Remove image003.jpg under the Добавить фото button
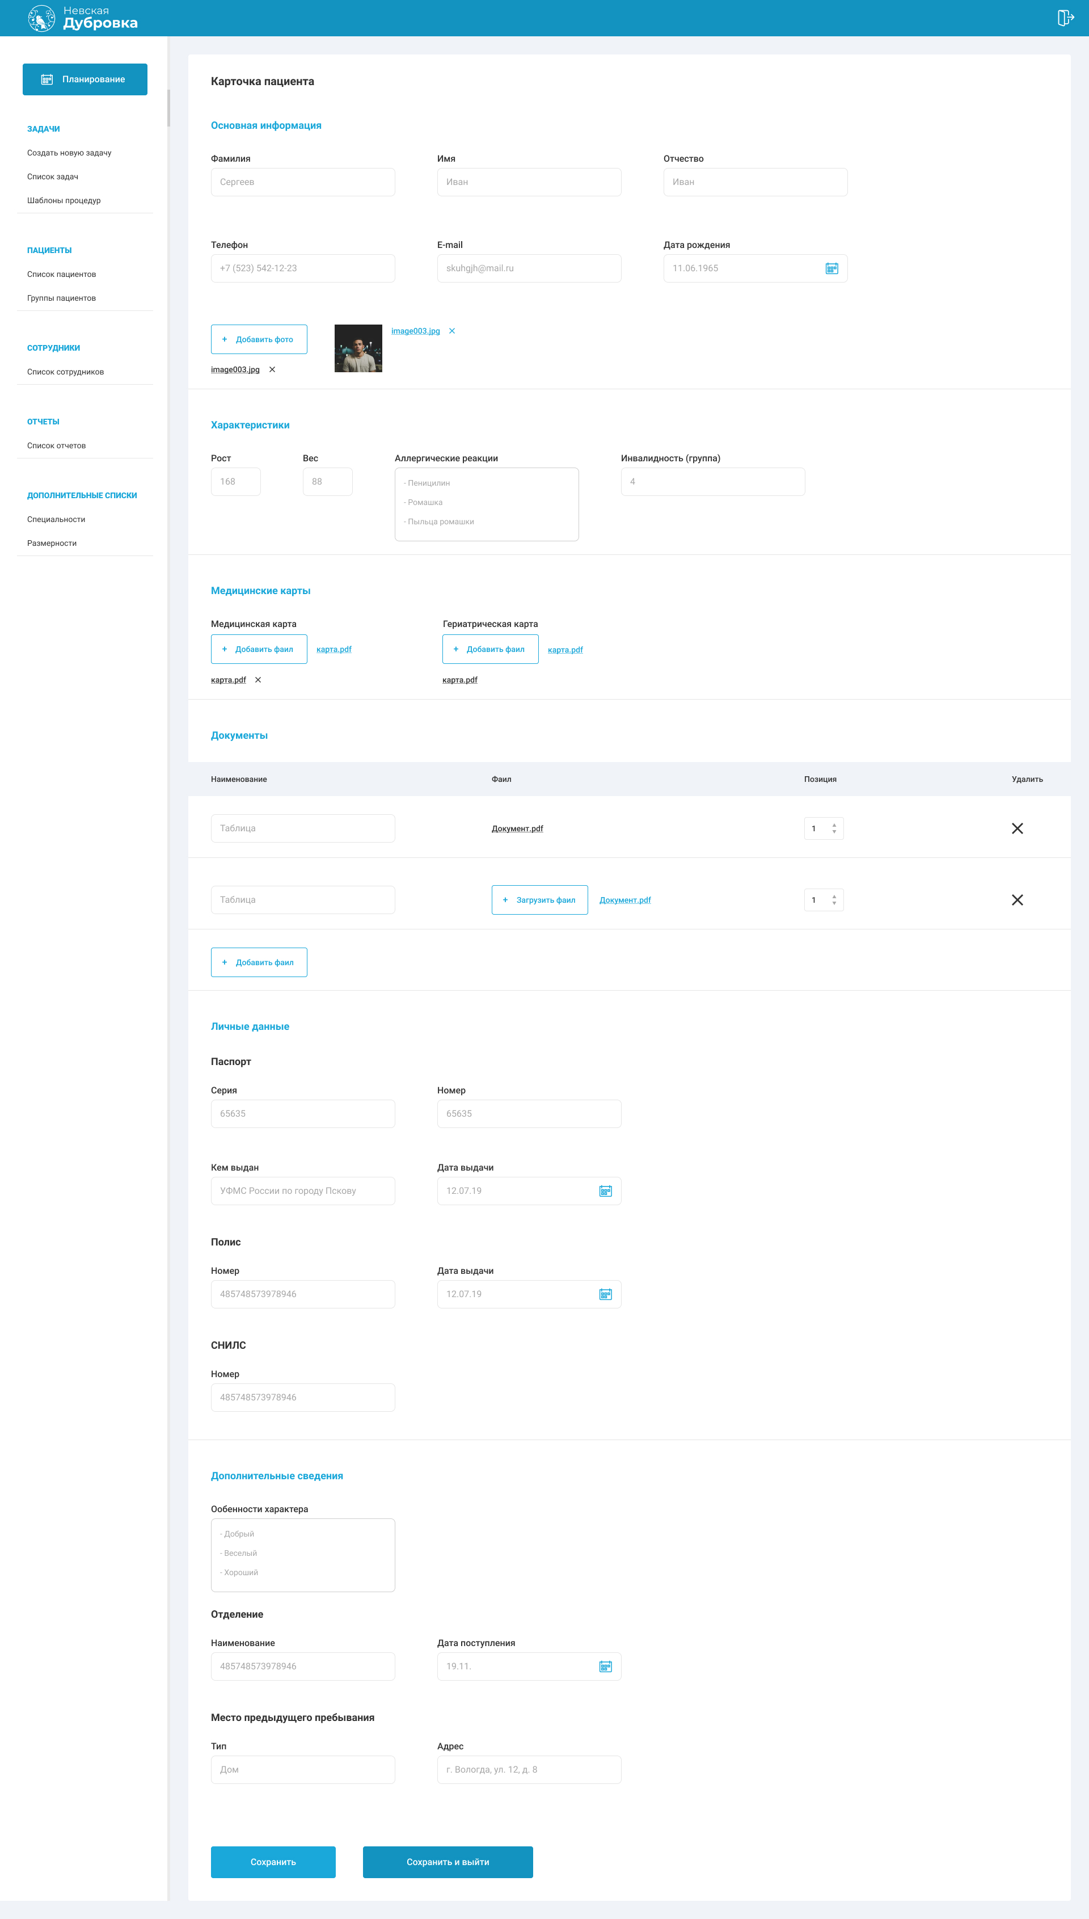 click(x=272, y=369)
